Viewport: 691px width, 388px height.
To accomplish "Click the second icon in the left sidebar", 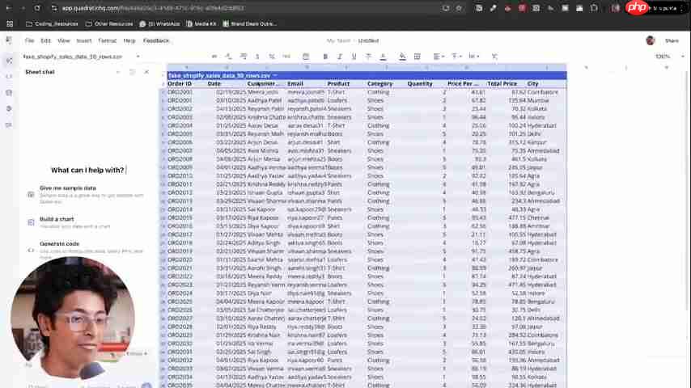I will coord(9,77).
